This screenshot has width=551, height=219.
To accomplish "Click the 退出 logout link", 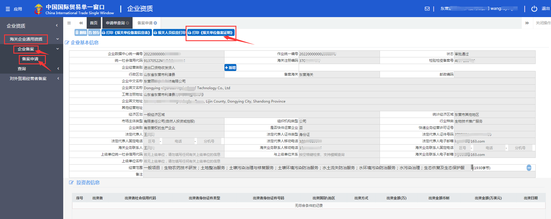I will 545,9.
